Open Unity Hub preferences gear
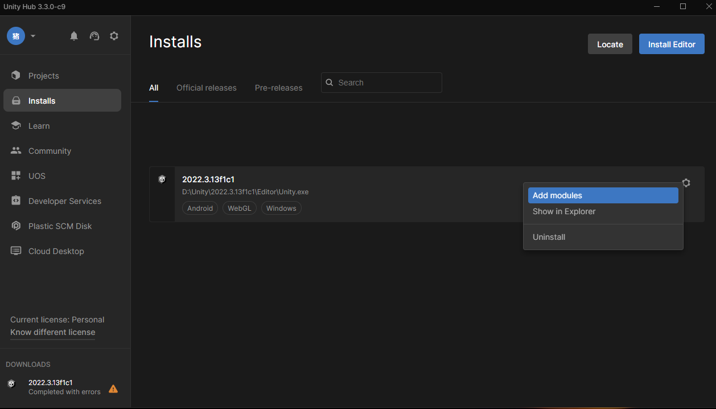This screenshot has height=409, width=716. tap(114, 36)
